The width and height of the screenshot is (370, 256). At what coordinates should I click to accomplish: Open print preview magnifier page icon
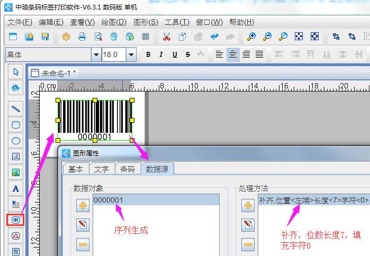(98, 36)
